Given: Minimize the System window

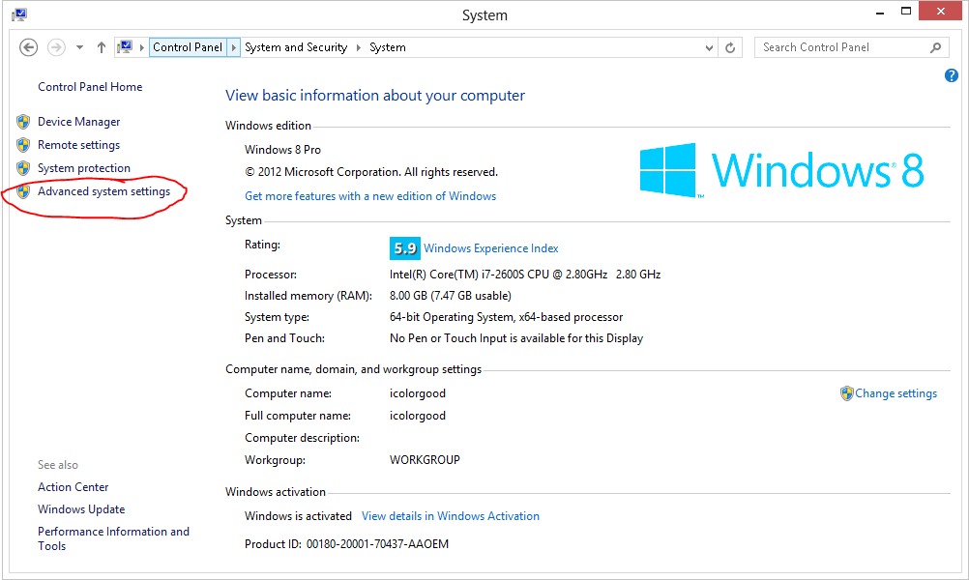Looking at the screenshot, I should (x=880, y=13).
